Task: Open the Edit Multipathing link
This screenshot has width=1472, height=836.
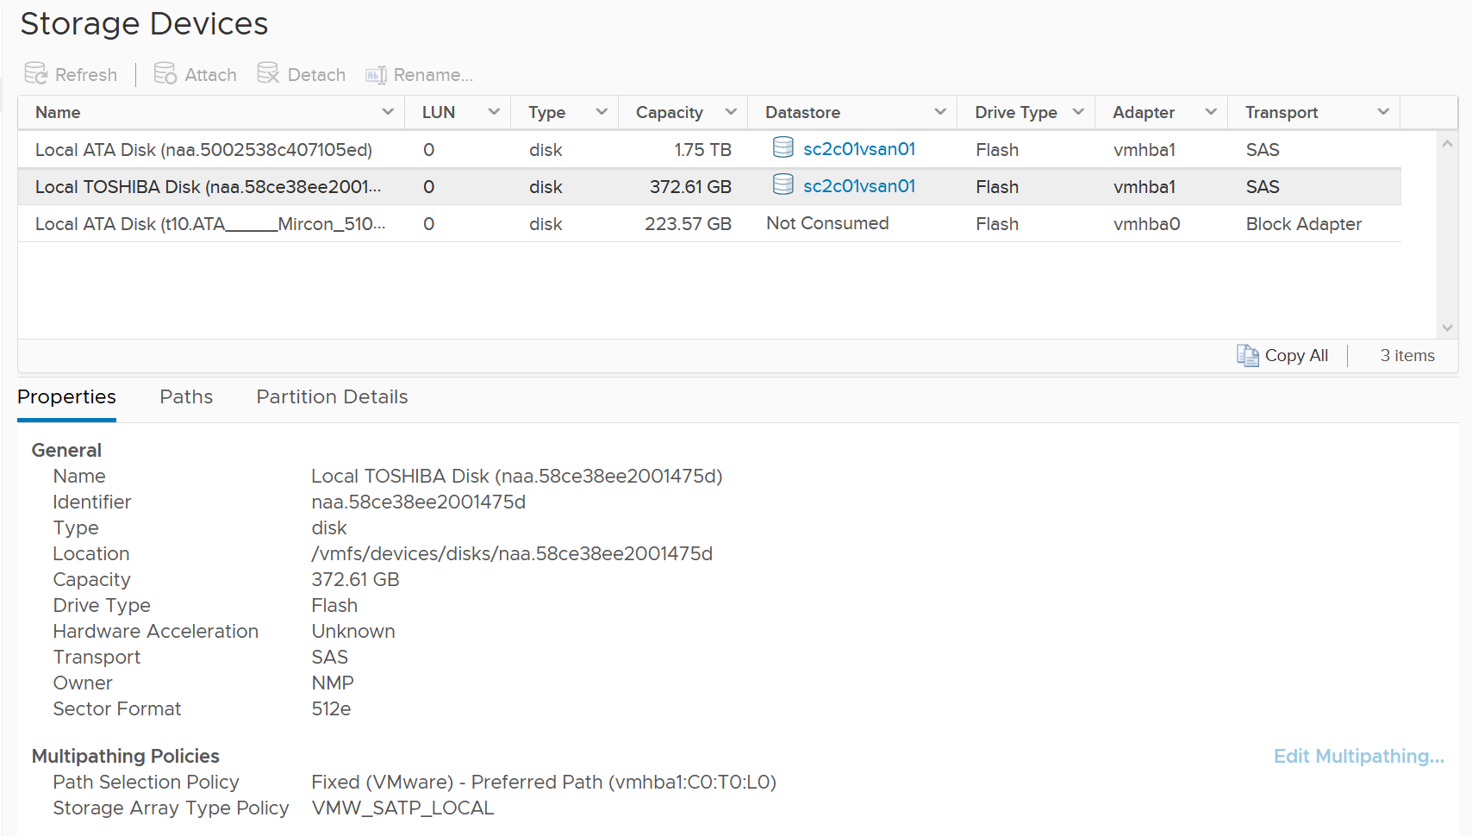Action: 1359,757
